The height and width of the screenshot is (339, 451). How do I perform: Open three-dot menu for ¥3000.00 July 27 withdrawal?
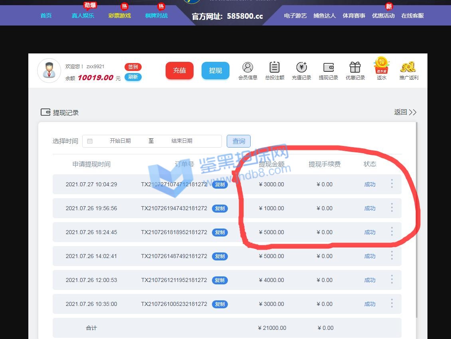pyautogui.click(x=392, y=184)
